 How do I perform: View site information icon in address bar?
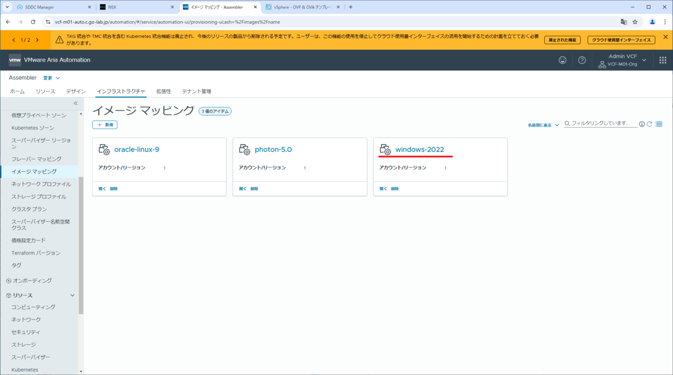(47, 22)
